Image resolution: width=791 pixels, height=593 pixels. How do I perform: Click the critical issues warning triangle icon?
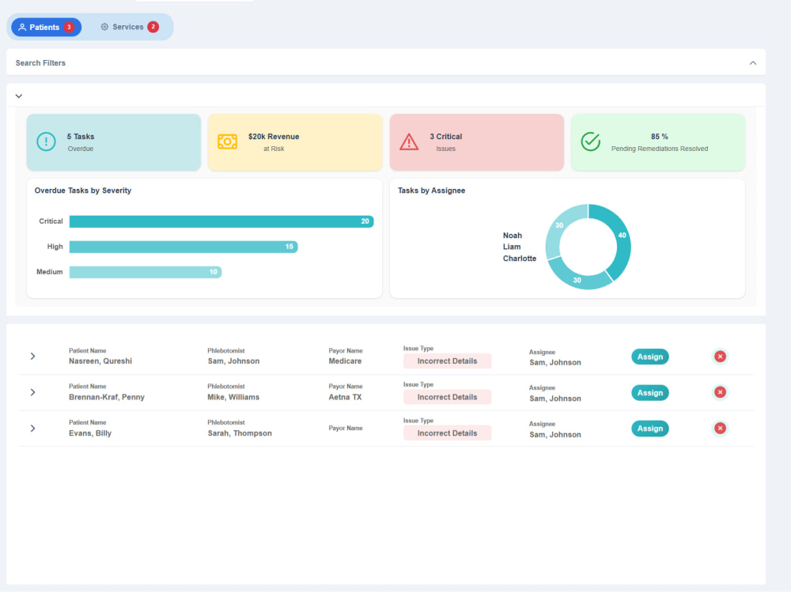(409, 142)
